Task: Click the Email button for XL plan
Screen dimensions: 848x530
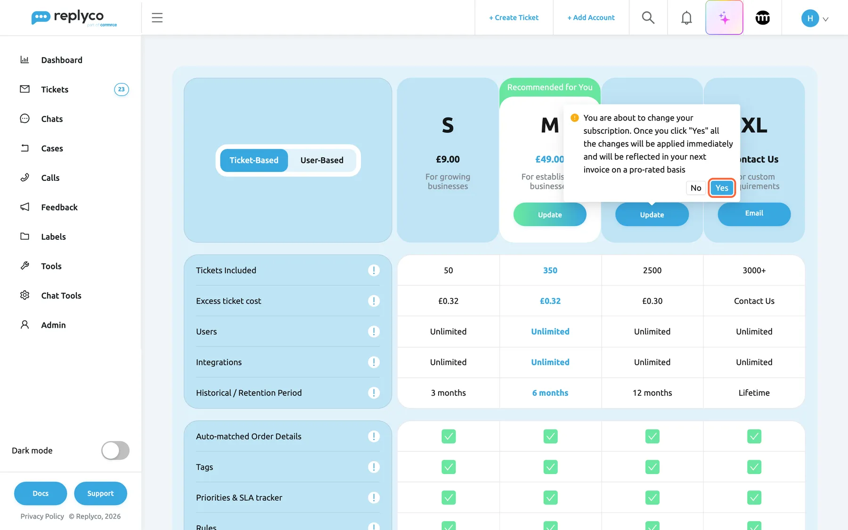Action: 754,214
